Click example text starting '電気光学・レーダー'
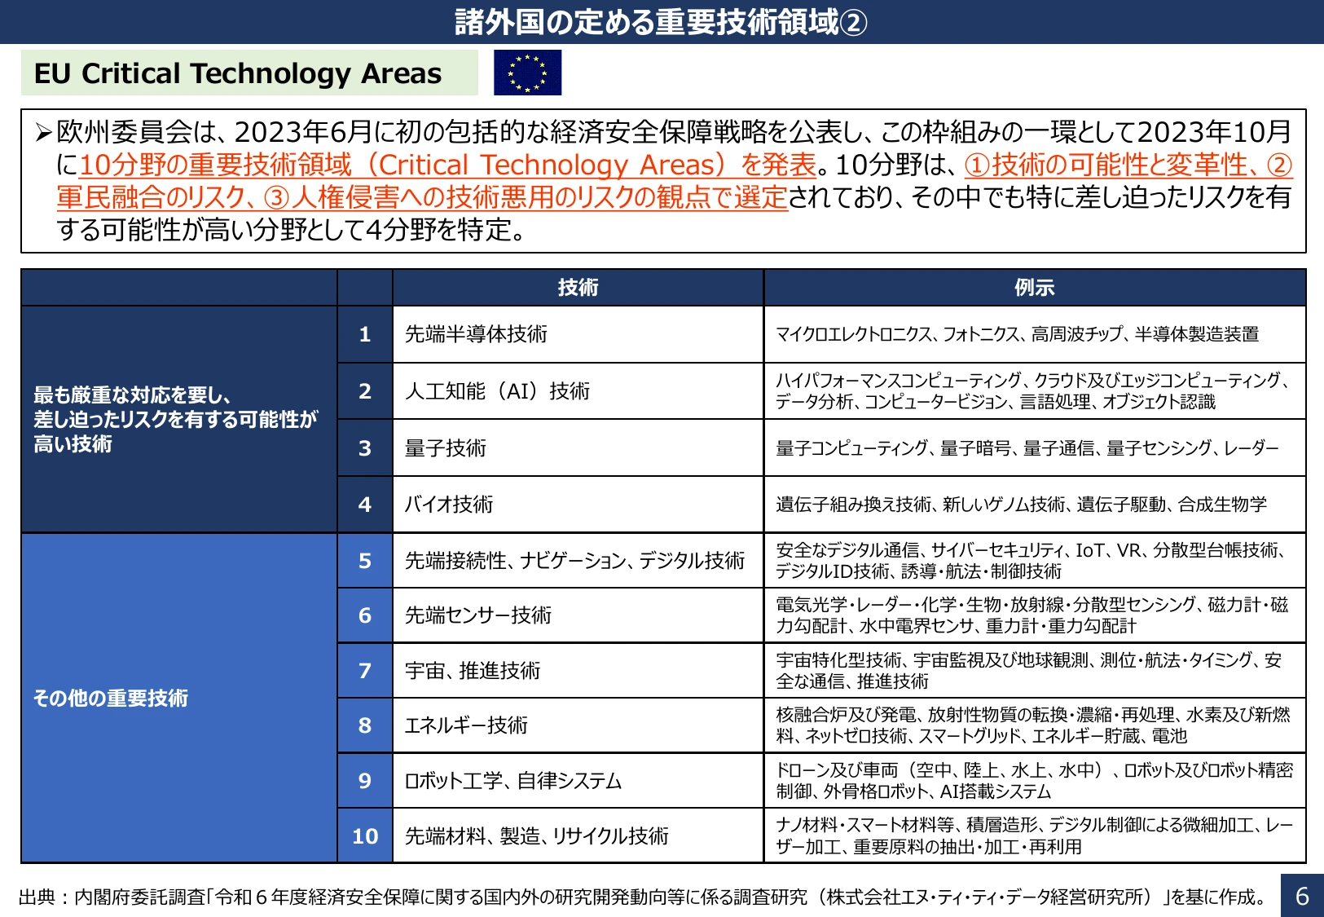The image size is (1324, 917). pyautogui.click(x=1032, y=615)
